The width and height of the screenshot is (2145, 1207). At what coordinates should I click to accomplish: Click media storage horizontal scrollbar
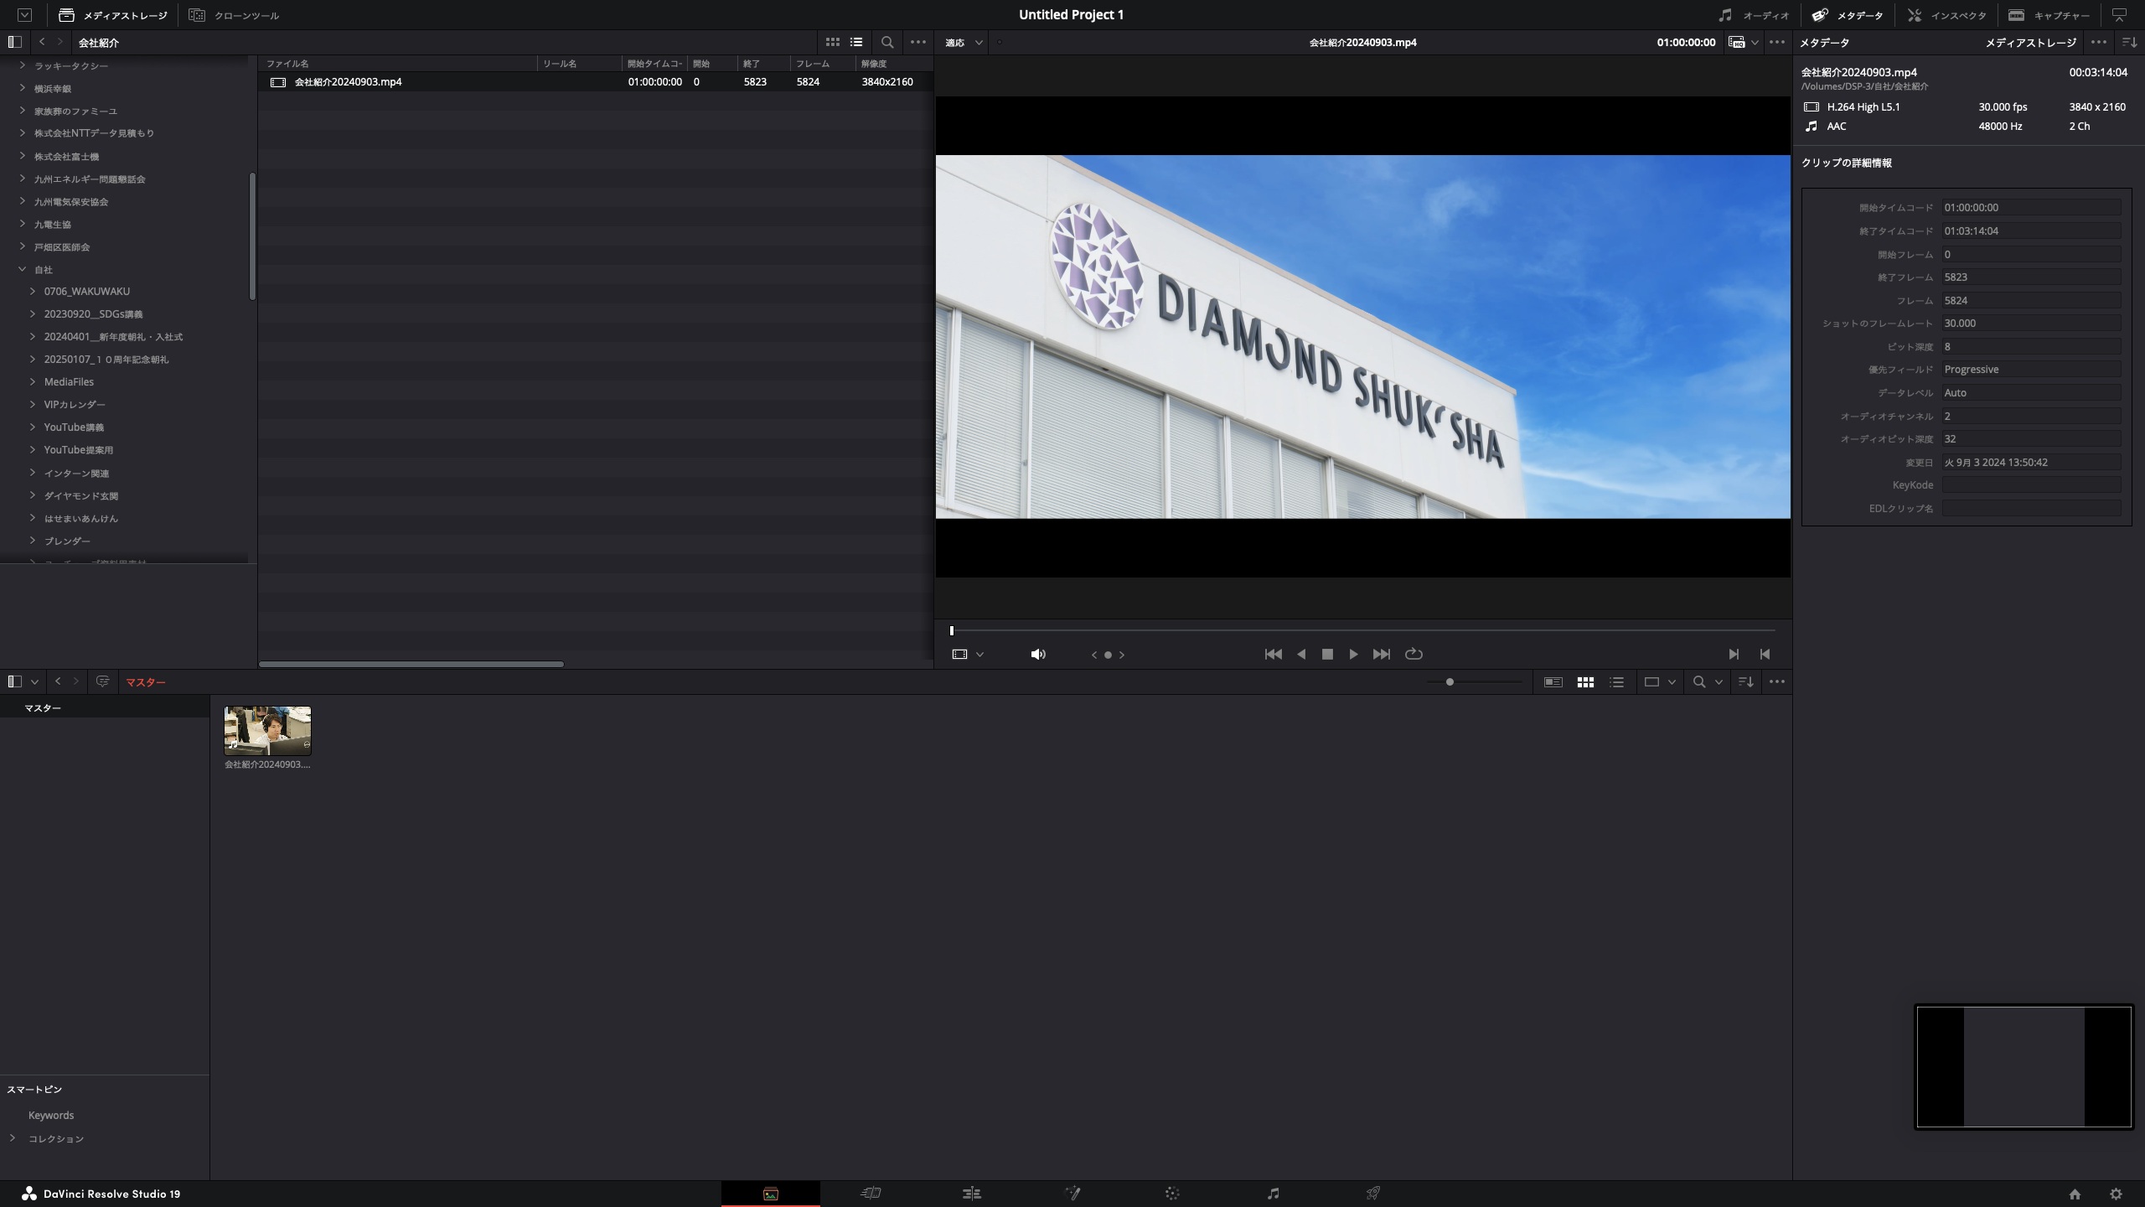[x=411, y=664]
